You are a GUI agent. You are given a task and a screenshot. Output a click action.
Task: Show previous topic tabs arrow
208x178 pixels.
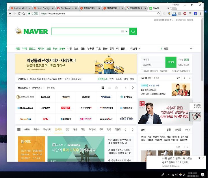pyautogui.click(x=125, y=130)
